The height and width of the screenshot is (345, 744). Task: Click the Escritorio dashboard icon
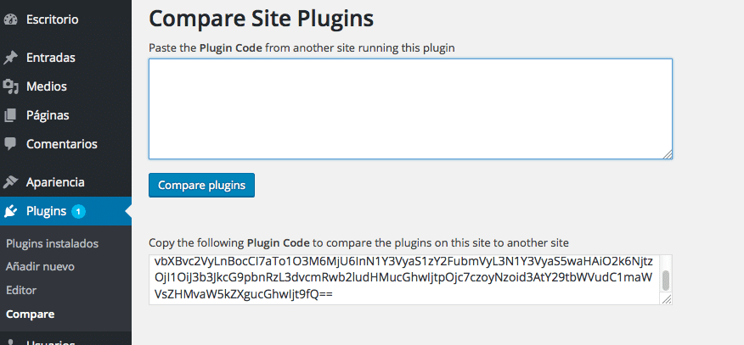click(10, 19)
